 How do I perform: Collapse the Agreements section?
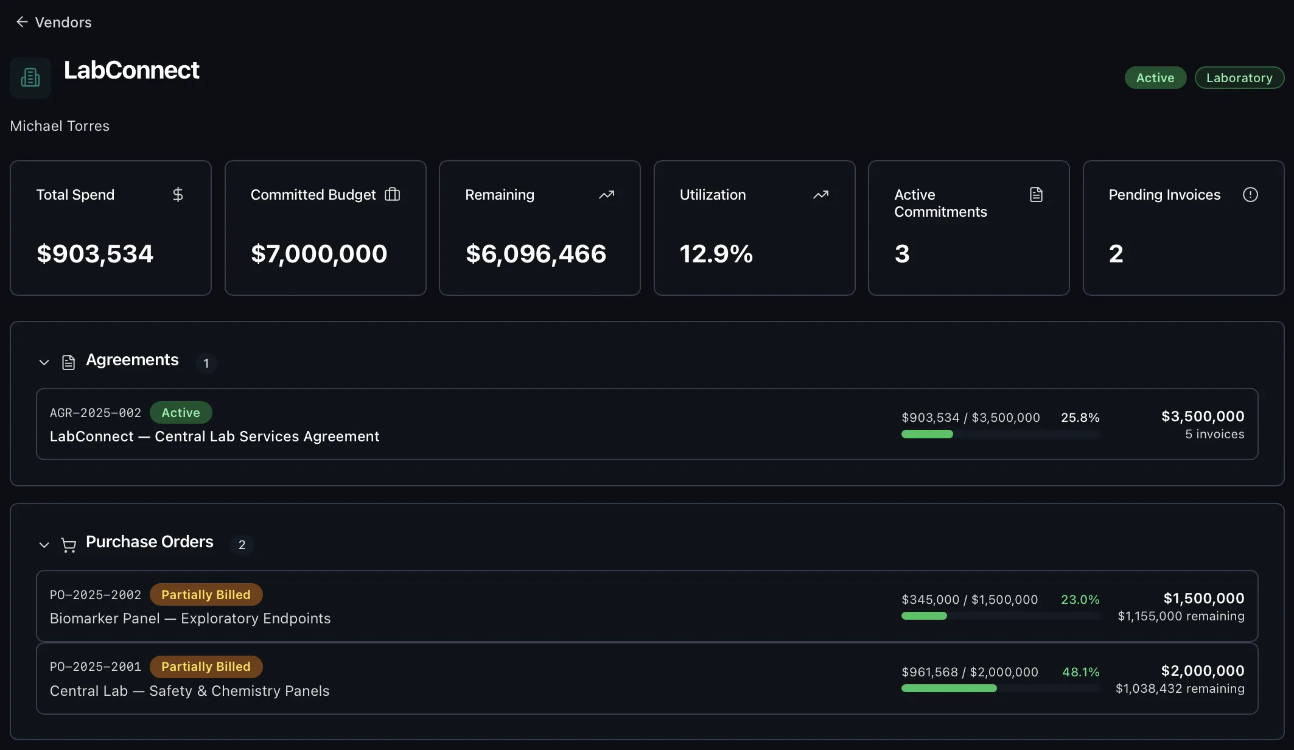tap(44, 362)
